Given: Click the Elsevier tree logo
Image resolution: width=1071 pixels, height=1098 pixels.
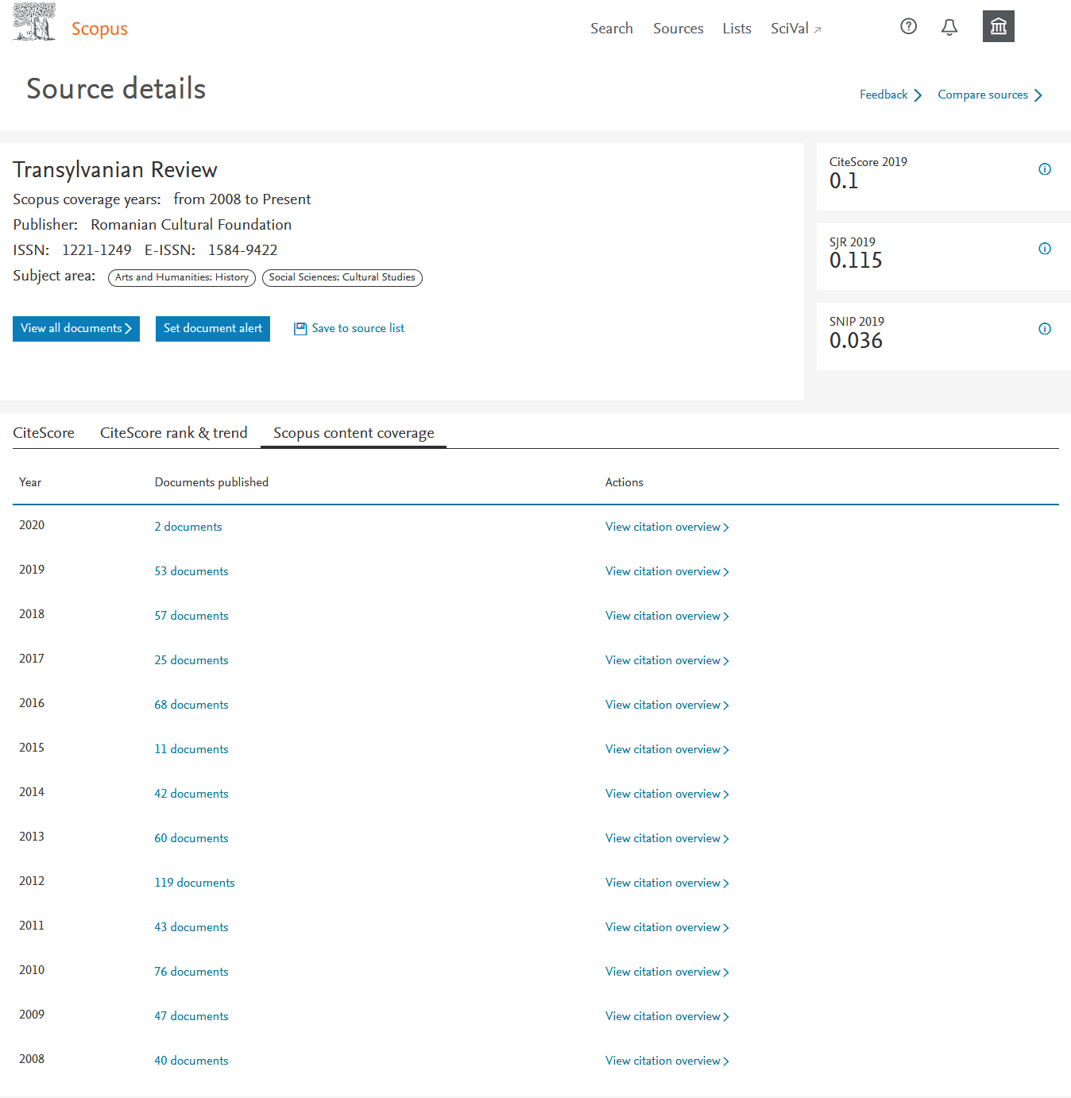Looking at the screenshot, I should pyautogui.click(x=34, y=22).
